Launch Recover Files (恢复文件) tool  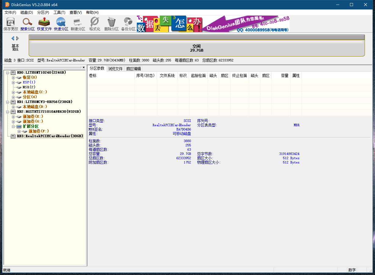pyautogui.click(x=44, y=24)
